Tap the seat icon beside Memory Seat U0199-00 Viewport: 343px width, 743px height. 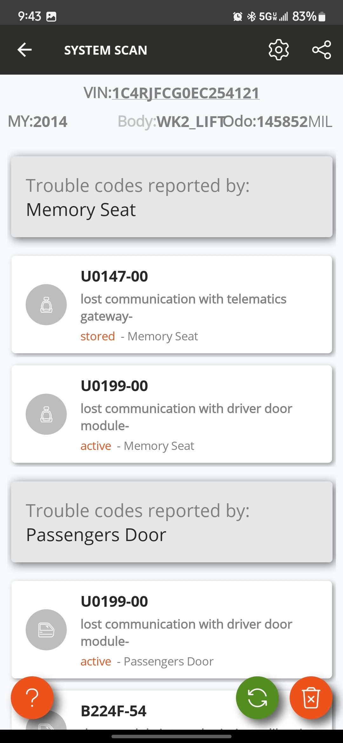(x=46, y=414)
